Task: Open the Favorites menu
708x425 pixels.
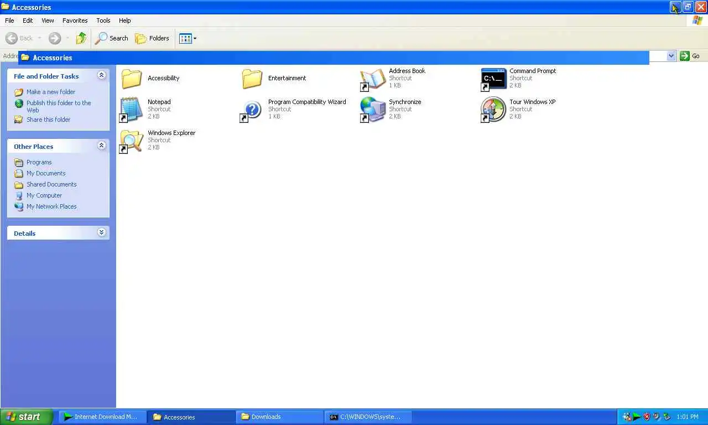Action: tap(75, 20)
